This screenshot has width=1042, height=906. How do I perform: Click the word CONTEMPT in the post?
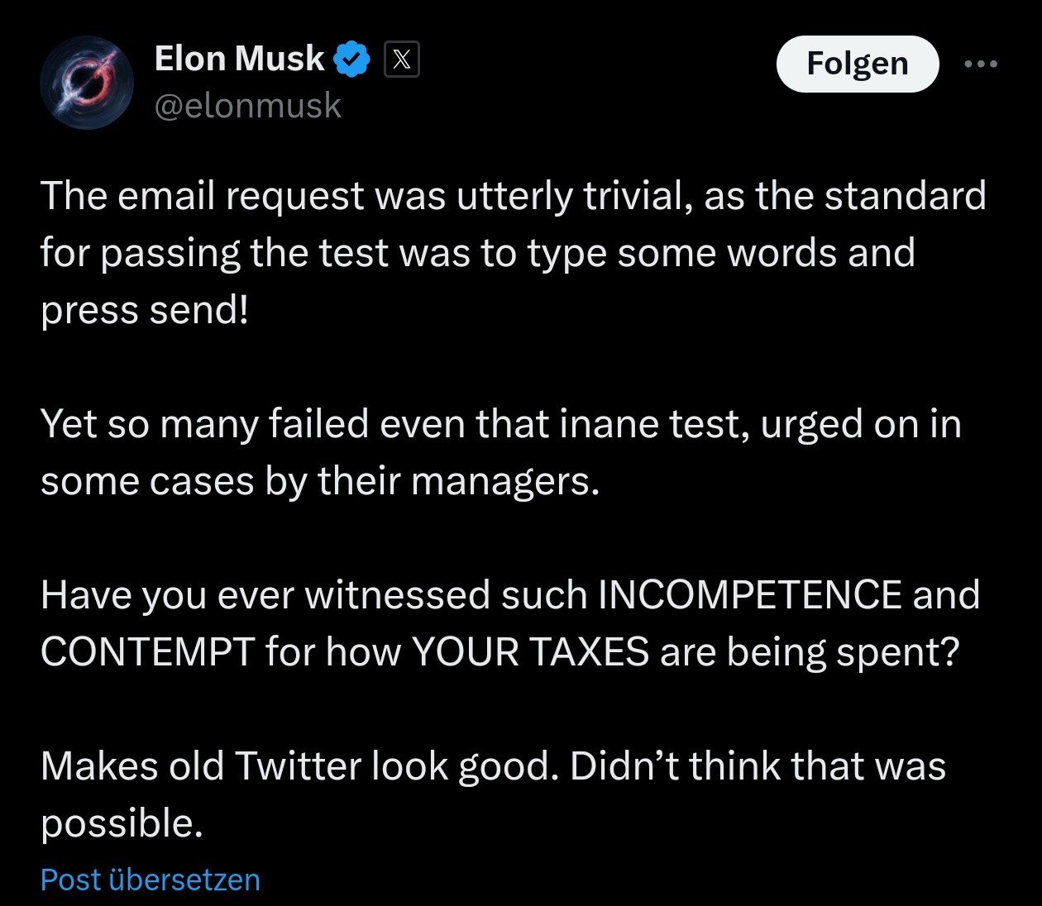pos(147,652)
